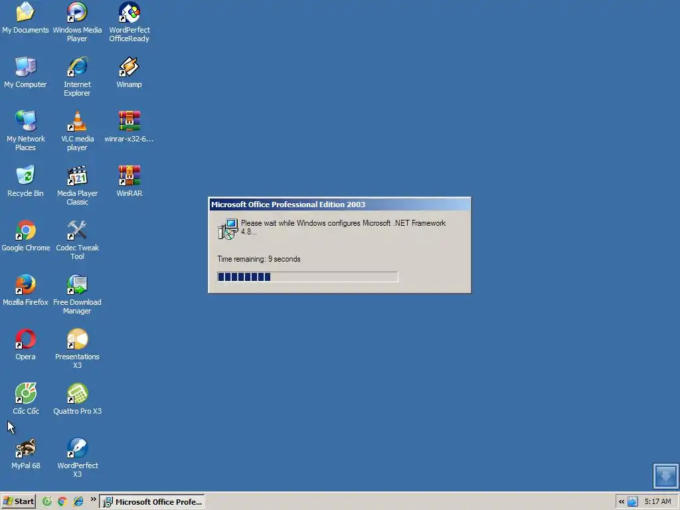The width and height of the screenshot is (680, 510).
Task: Click the blue down-arrow widget above the clock
Action: 665,475
